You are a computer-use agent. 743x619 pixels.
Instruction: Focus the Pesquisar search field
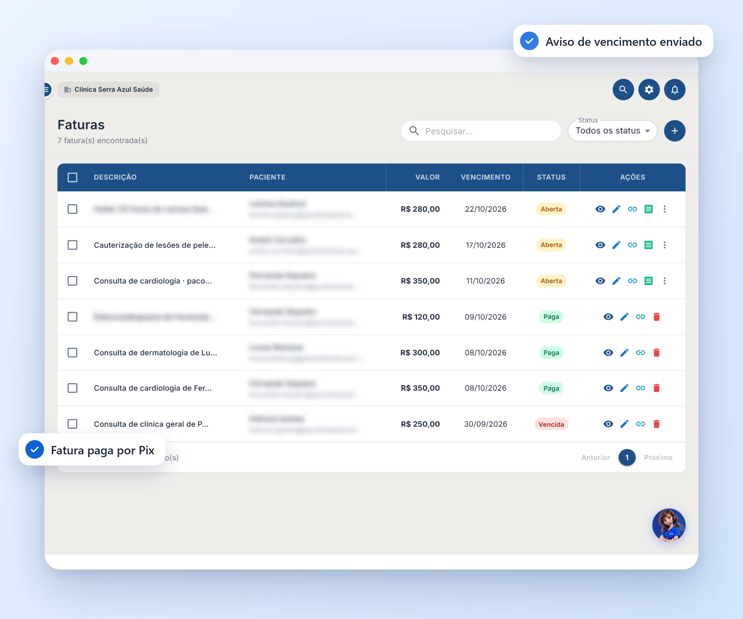click(x=480, y=131)
